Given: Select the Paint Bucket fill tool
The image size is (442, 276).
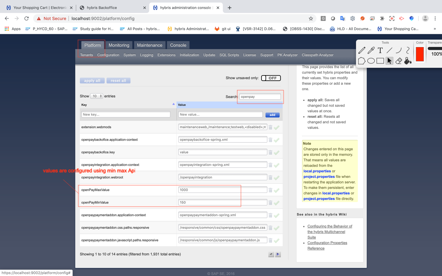Looking at the screenshot, I should pyautogui.click(x=408, y=61).
